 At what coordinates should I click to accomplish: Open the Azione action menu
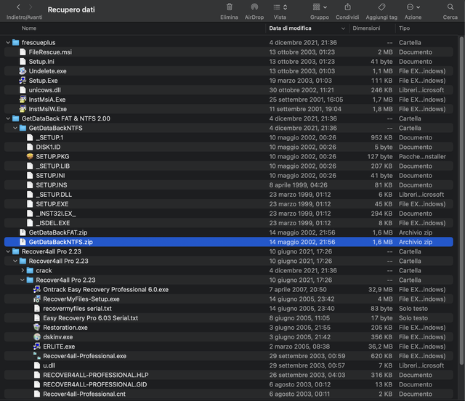413,7
